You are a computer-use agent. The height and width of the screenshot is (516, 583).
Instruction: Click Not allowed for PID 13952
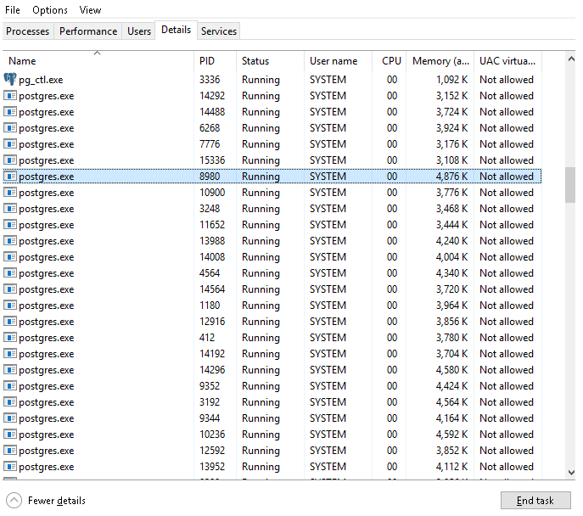click(x=507, y=467)
